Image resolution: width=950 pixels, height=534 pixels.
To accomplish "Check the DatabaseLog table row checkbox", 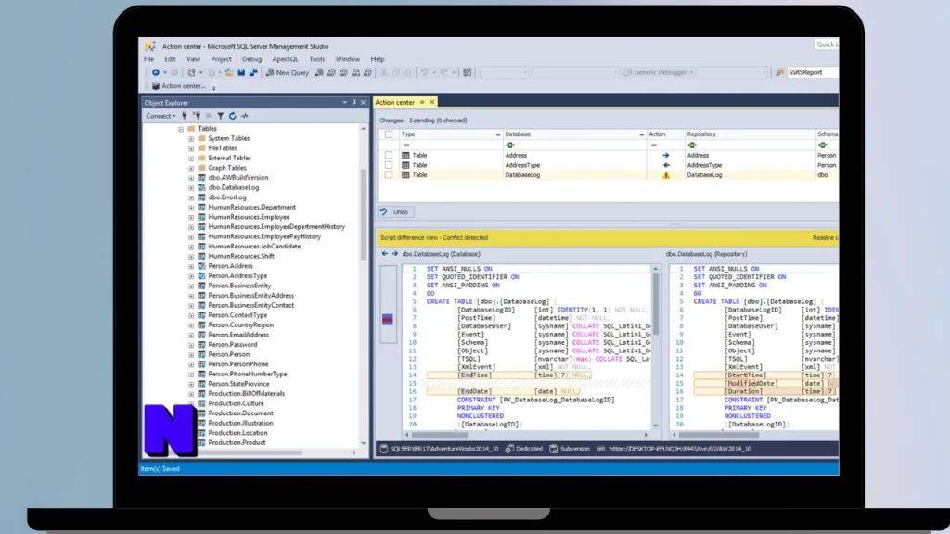I will 389,175.
